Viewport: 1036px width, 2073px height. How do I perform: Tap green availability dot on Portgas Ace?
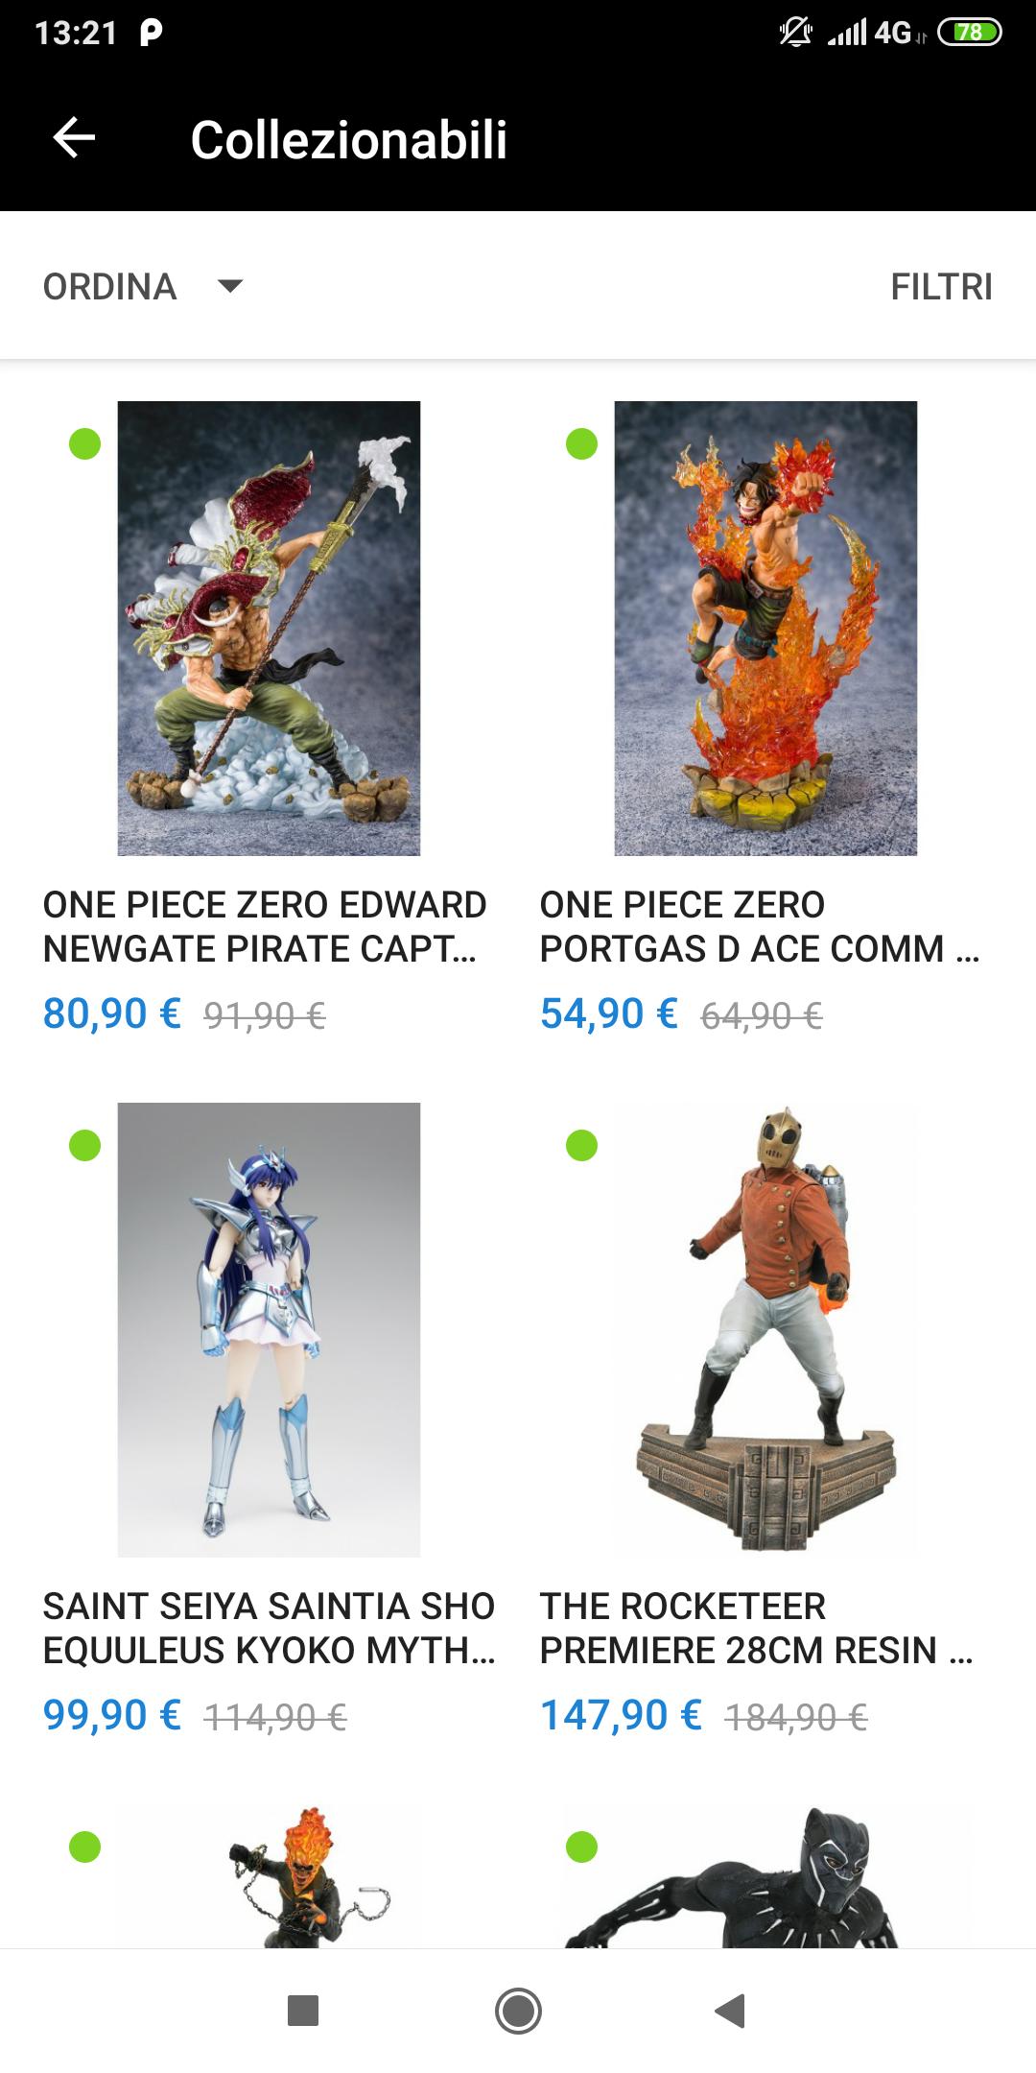581,444
